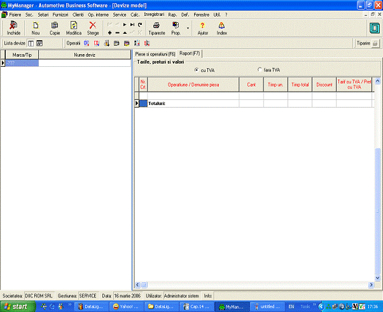The height and width of the screenshot is (312, 383).
Task: Click the refresh navigator arrow
Action: click(x=140, y=24)
